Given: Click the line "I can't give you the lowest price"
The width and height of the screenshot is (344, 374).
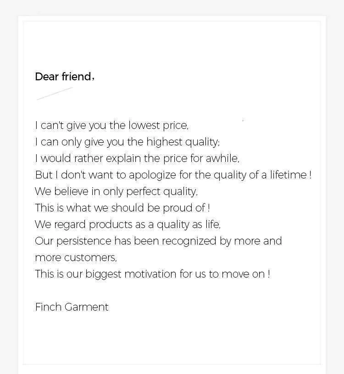Looking at the screenshot, I should (111, 125).
